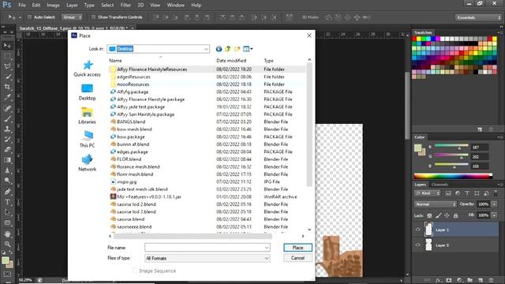The height and width of the screenshot is (284, 505).
Task: Select the Hand tool
Action: click(x=7, y=234)
